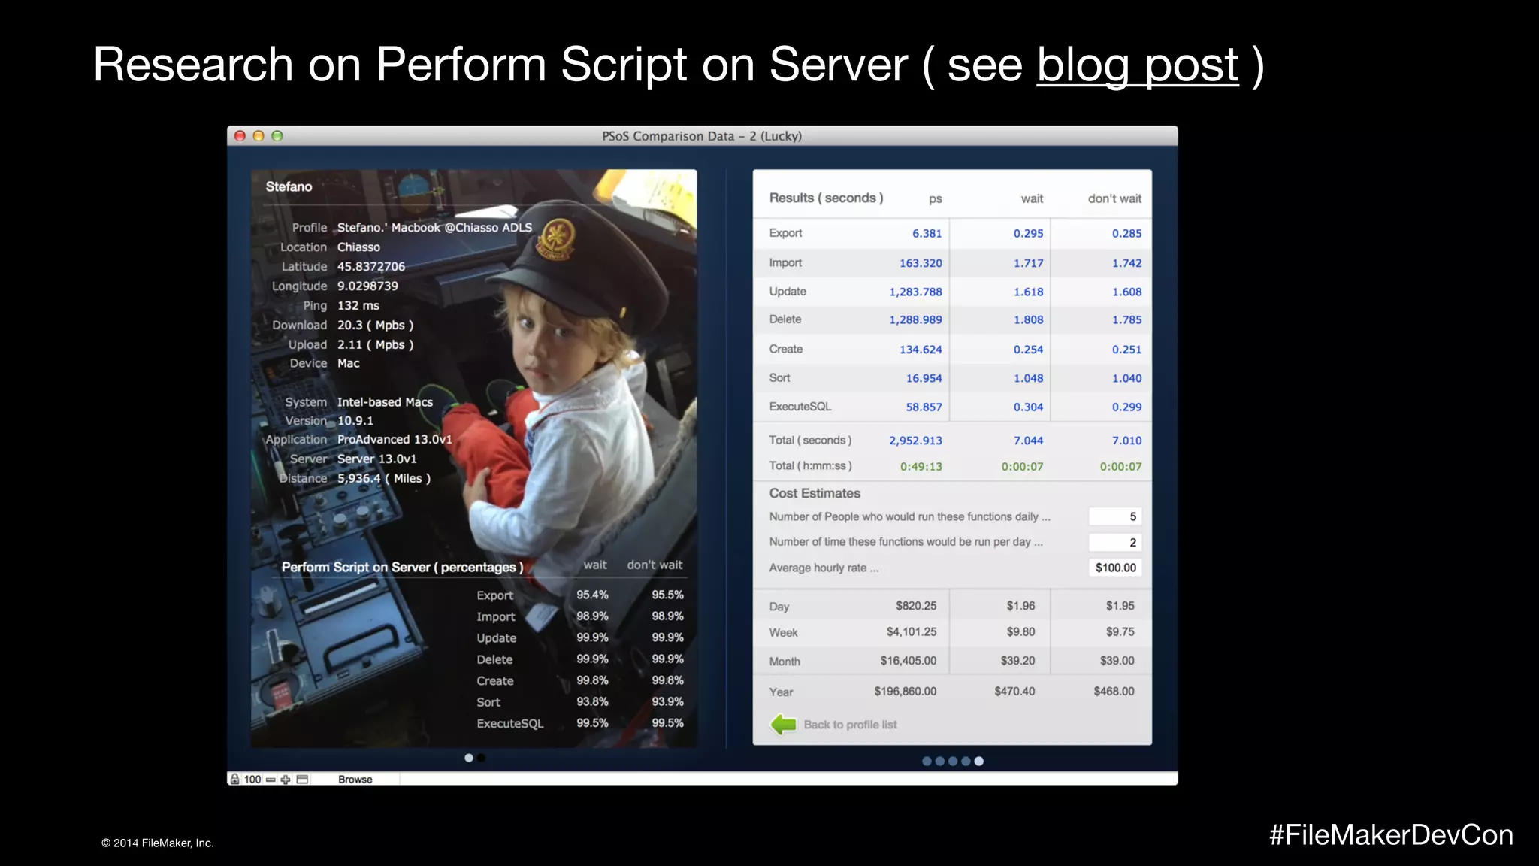Click Delete ps value 1,288.989
Screen dimensions: 1539x866
(x=915, y=319)
